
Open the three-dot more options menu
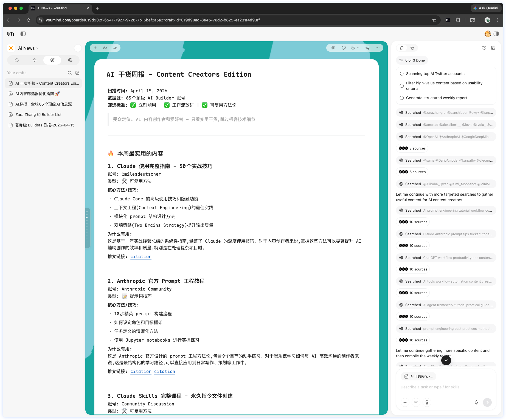378,48
